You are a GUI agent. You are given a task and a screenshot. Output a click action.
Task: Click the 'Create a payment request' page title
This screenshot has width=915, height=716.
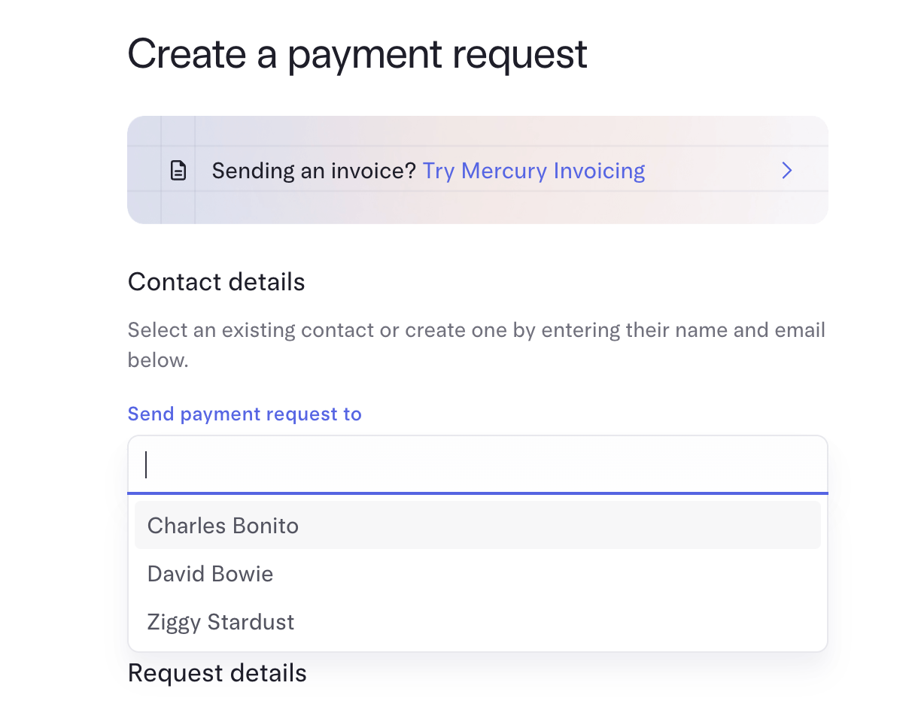pyautogui.click(x=357, y=54)
